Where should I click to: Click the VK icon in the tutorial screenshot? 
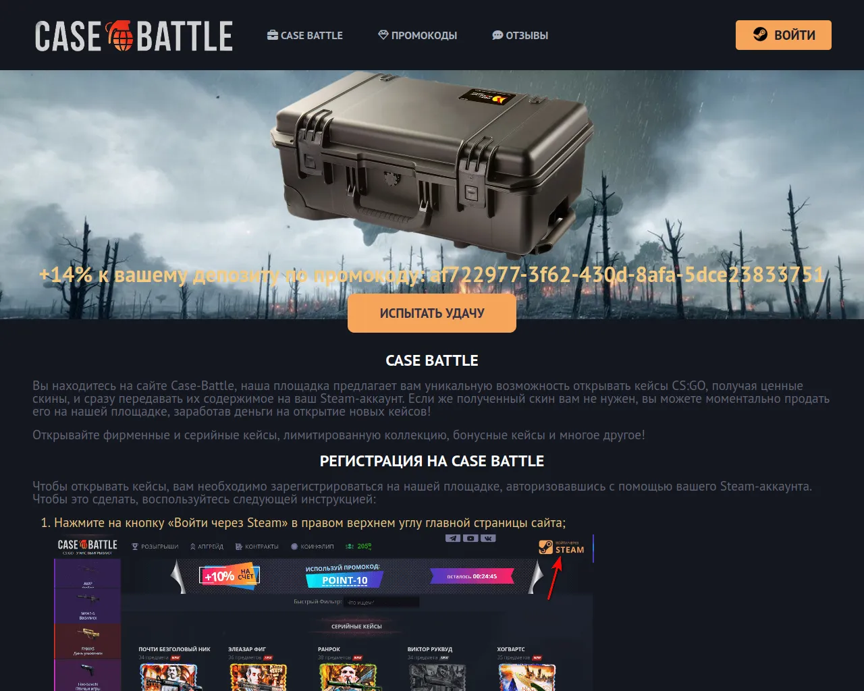pyautogui.click(x=488, y=538)
